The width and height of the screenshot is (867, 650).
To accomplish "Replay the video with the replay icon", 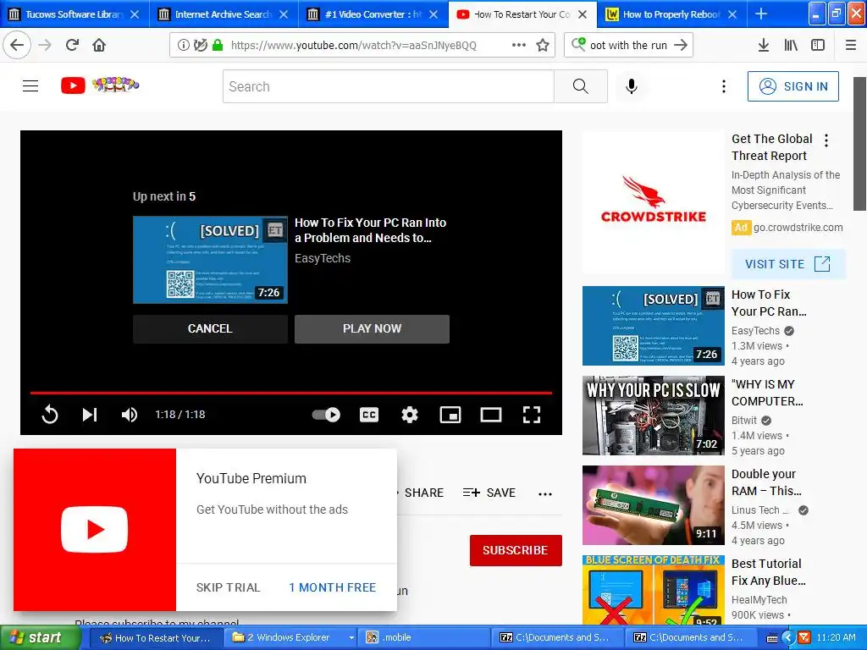I will [x=50, y=415].
